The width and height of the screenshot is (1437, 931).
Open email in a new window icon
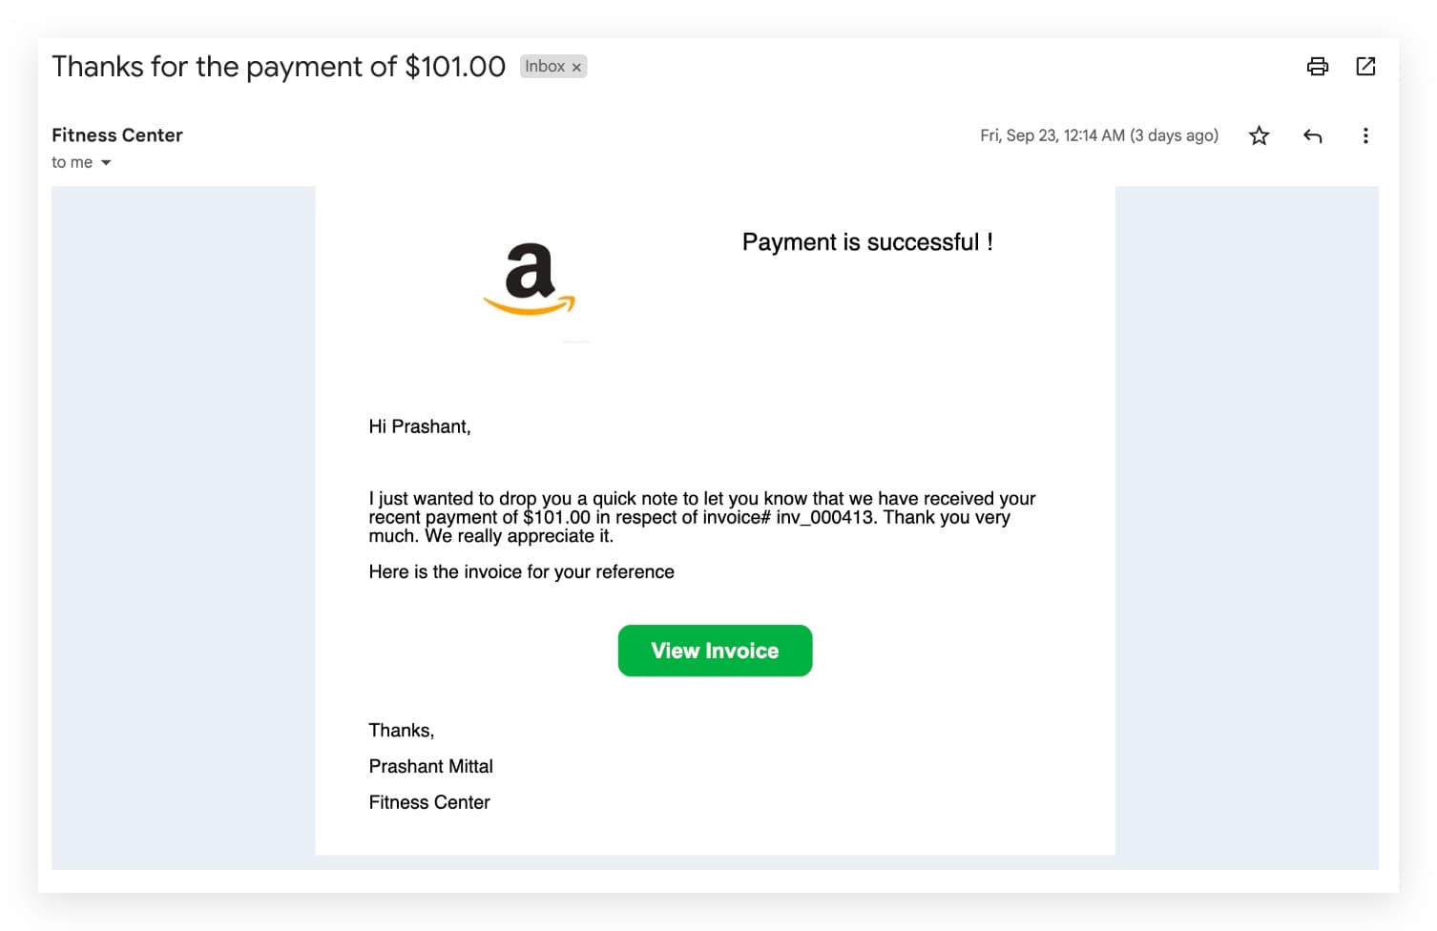1365,66
